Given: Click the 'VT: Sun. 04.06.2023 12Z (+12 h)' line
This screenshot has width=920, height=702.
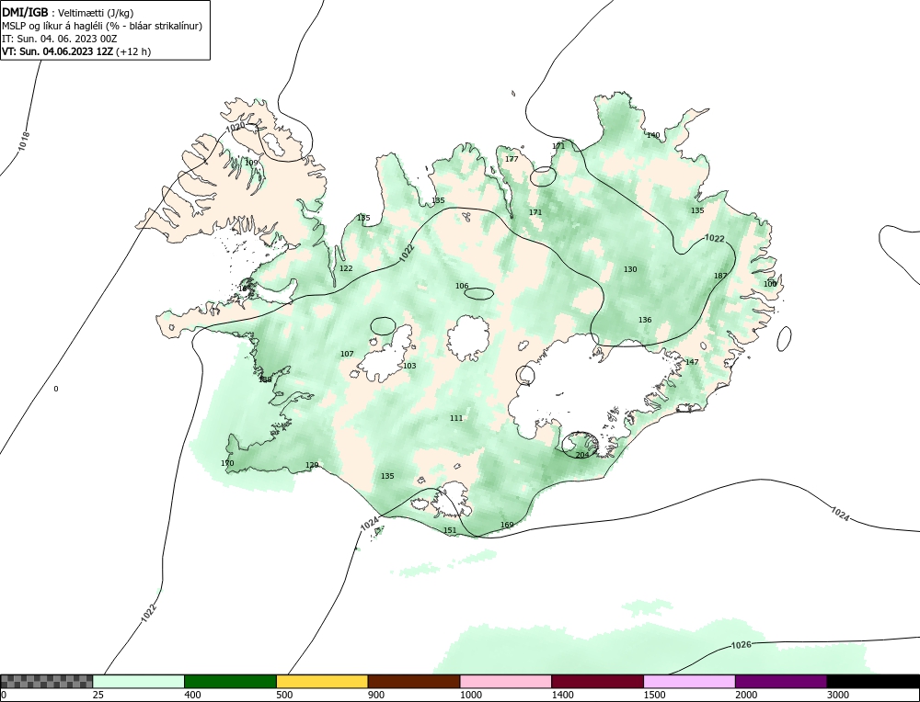Looking at the screenshot, I should [x=76, y=51].
